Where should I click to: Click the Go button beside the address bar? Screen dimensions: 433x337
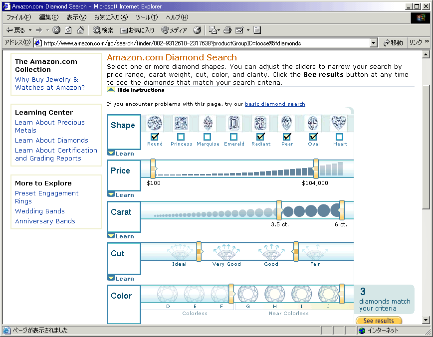(x=393, y=43)
